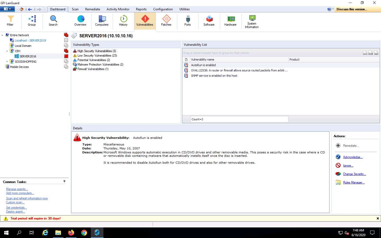
Task: Open the History dashboard view
Action: pos(123,21)
